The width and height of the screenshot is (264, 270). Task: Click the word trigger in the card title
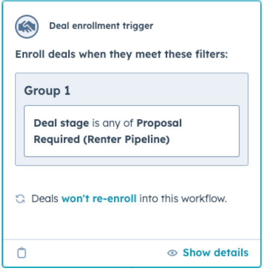pyautogui.click(x=138, y=26)
